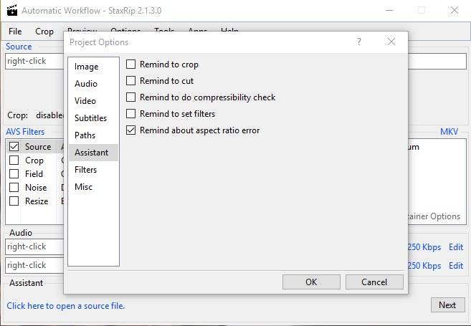Screen dimensions: 471x326
Task: Select Audio options category
Action: point(86,84)
